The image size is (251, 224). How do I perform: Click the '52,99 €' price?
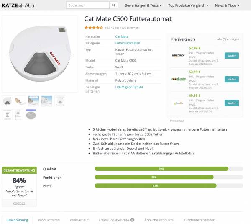[195, 48]
